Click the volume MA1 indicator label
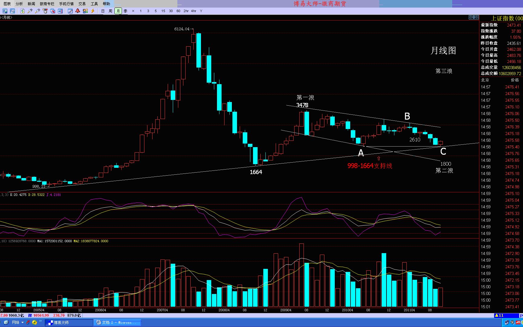 click(54, 241)
